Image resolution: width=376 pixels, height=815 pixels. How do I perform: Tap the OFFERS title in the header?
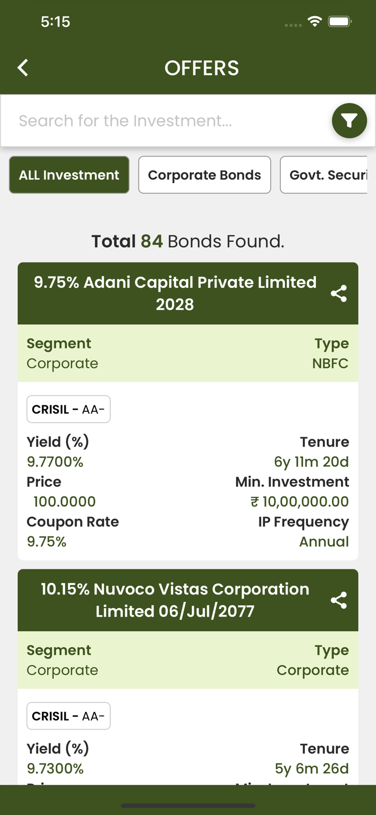click(202, 67)
